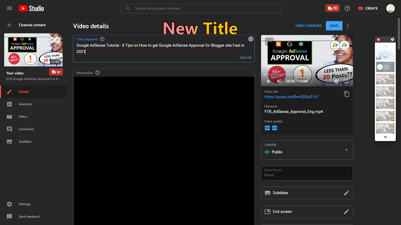Click the Restrictions None box

click(x=307, y=173)
